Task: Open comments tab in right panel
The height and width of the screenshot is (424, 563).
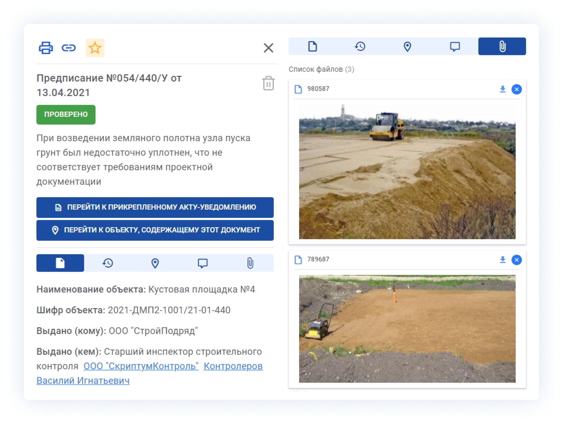Action: (455, 46)
